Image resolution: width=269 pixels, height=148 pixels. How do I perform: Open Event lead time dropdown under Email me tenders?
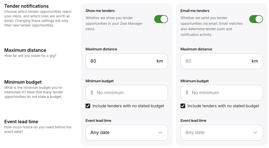click(222, 133)
